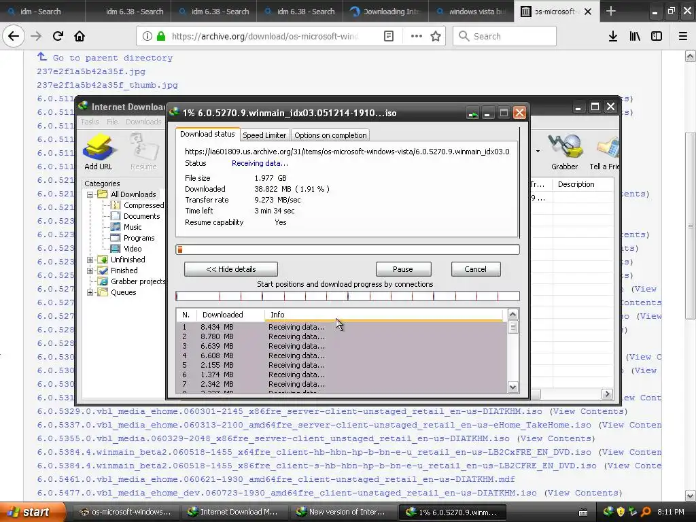Viewport: 696px width, 522px height.
Task: Click the grayed Resume icon in IDM
Action: (143, 152)
